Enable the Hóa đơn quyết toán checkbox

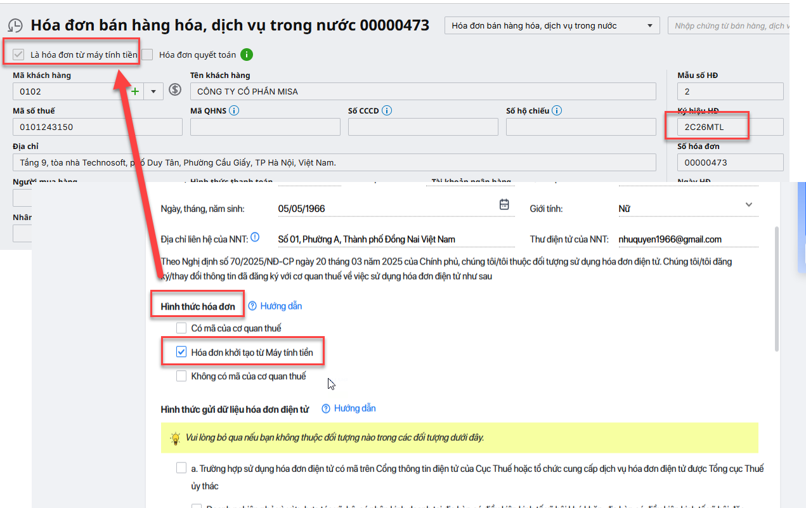click(x=147, y=55)
